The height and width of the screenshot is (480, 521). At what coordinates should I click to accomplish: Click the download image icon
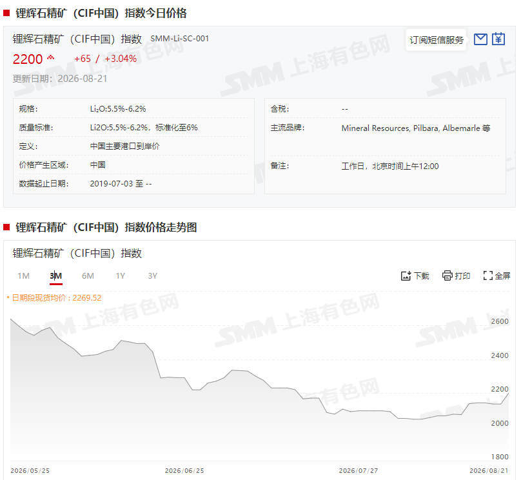[406, 275]
